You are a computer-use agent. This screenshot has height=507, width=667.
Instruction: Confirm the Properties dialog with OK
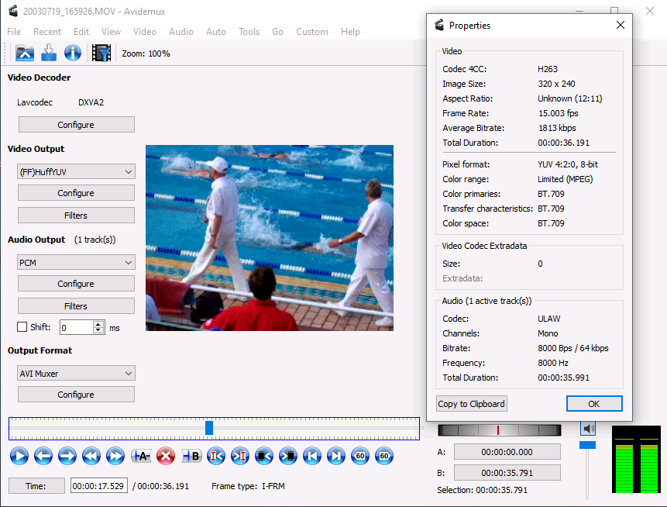pos(593,404)
